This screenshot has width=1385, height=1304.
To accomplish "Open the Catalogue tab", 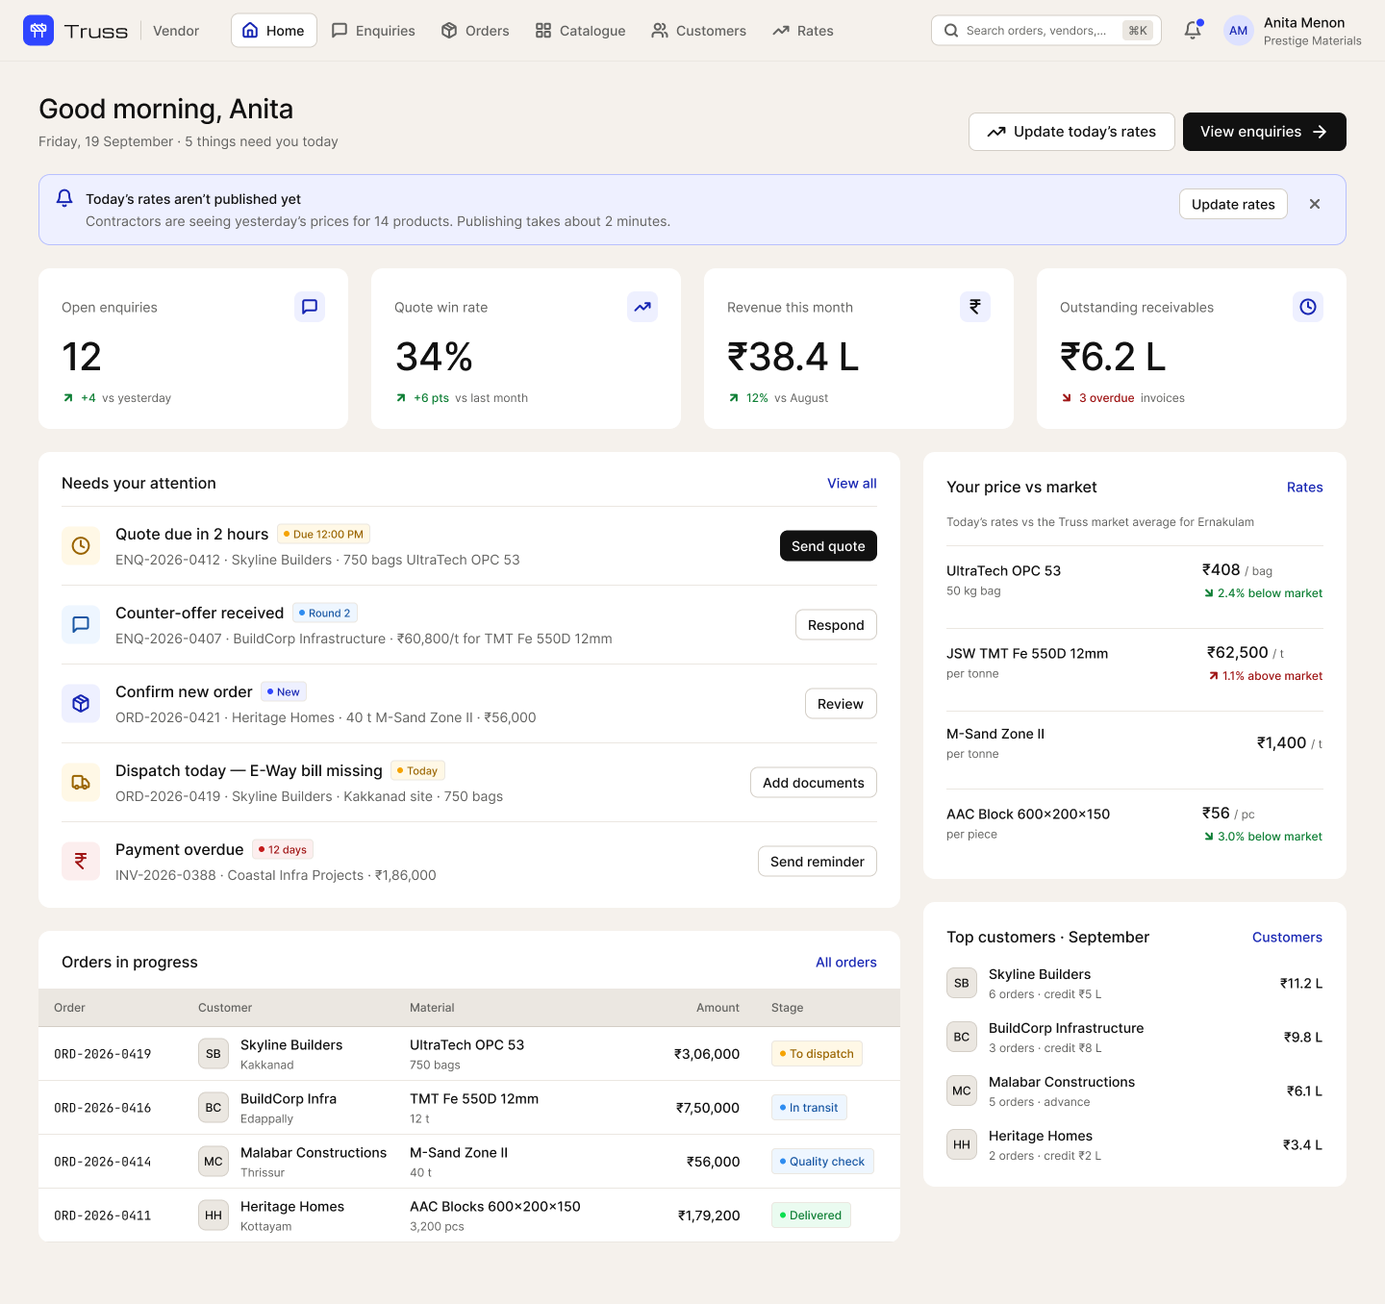I will click(580, 31).
